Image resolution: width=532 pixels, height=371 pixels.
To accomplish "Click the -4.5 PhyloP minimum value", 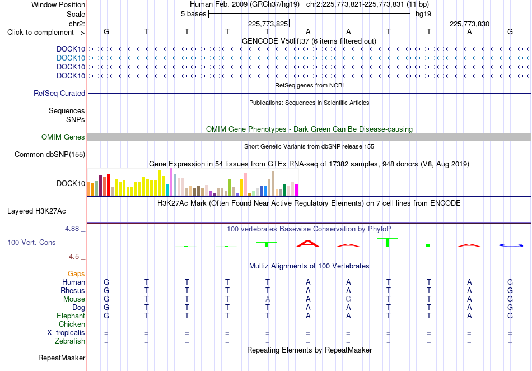I will point(73,257).
